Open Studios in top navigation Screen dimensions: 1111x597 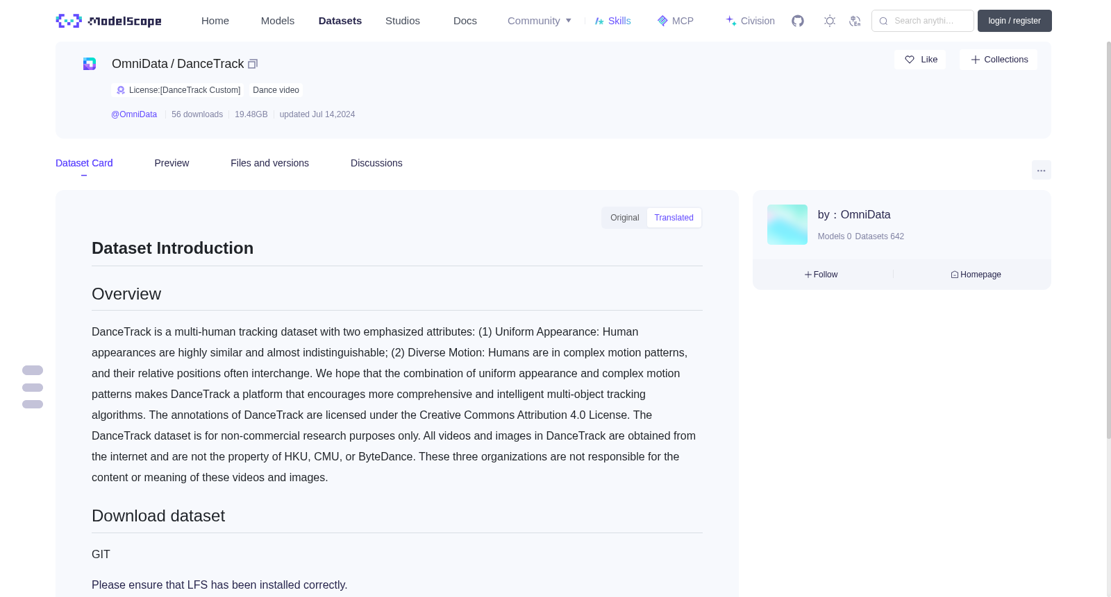(x=403, y=21)
